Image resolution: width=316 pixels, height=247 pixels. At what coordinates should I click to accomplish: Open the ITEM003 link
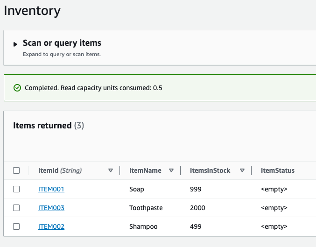click(51, 208)
